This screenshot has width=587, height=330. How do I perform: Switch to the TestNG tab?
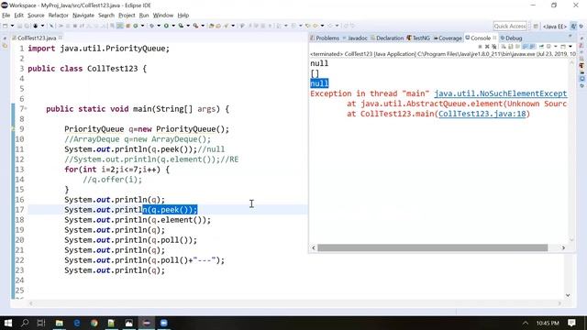click(x=418, y=38)
